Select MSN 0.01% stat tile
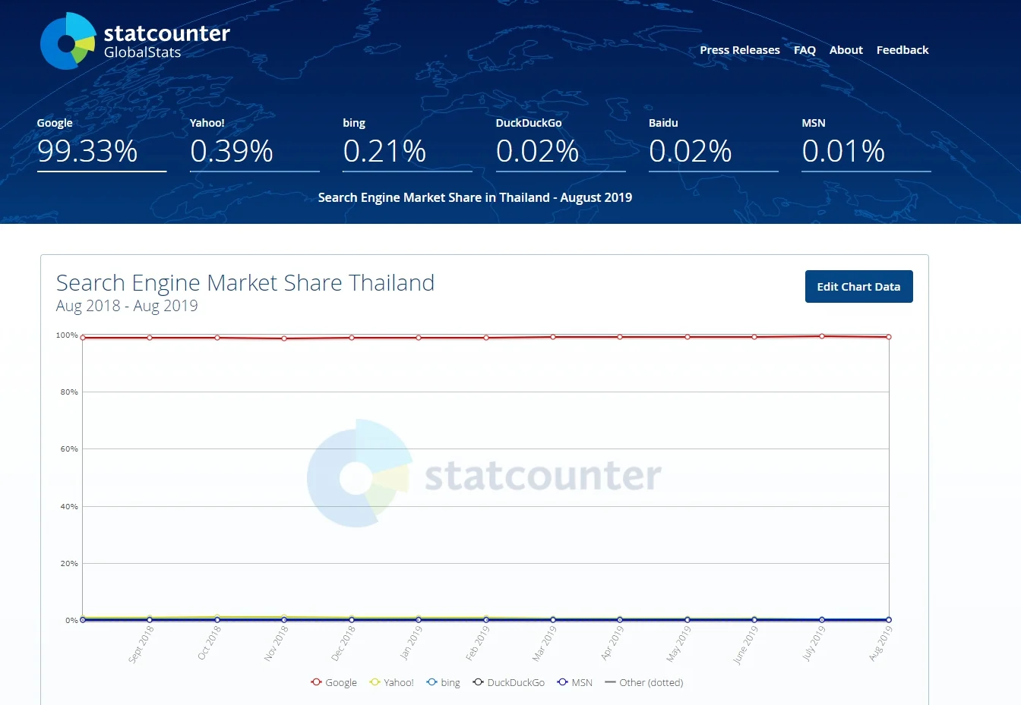Viewport: 1021px width, 705px height. (x=866, y=143)
